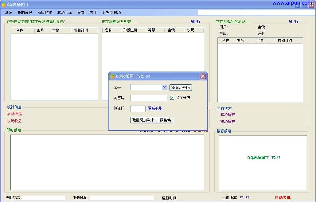Click the 名称 column header in my farm list
Viewport: 316px width, 202px height.
pos(226,41)
